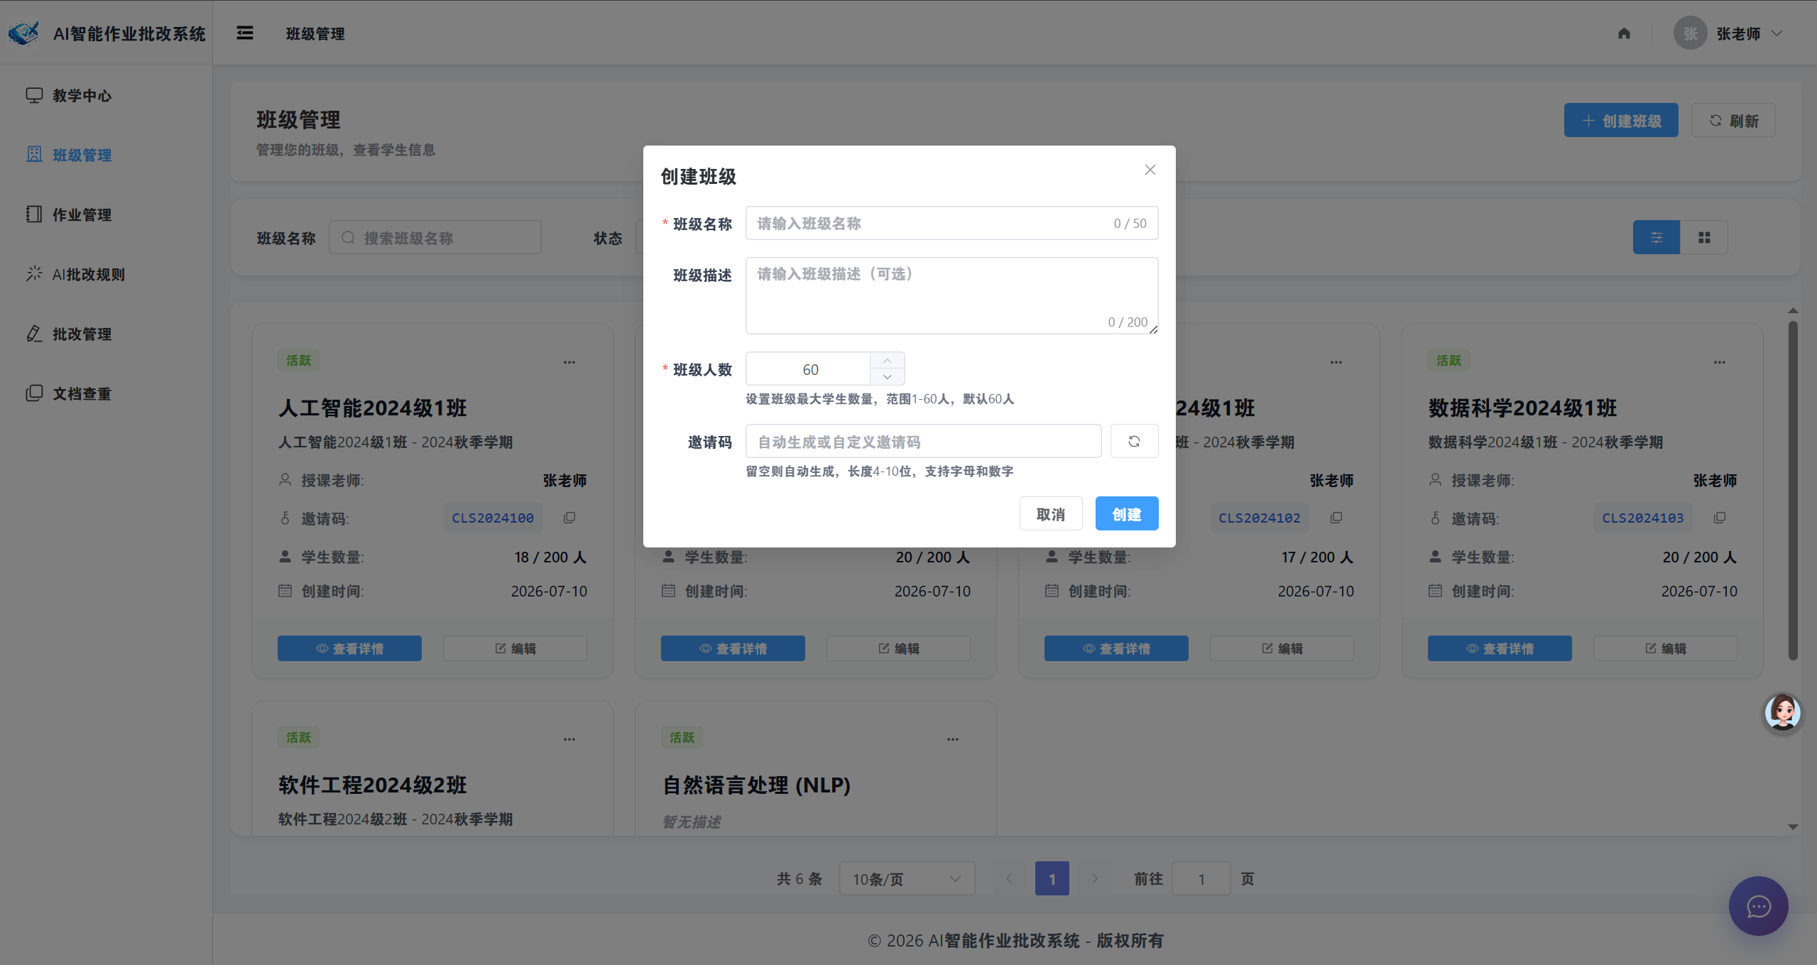Open the 10条/页 page size dropdown

click(907, 879)
